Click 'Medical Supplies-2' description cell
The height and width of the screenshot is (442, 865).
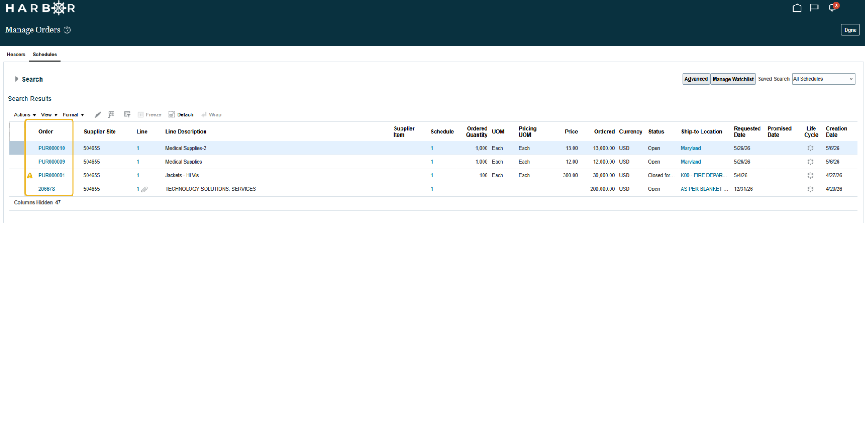pyautogui.click(x=186, y=148)
